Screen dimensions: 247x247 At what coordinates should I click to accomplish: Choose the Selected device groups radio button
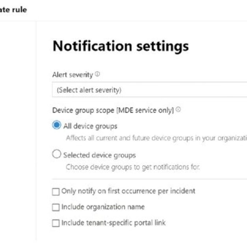click(57, 154)
